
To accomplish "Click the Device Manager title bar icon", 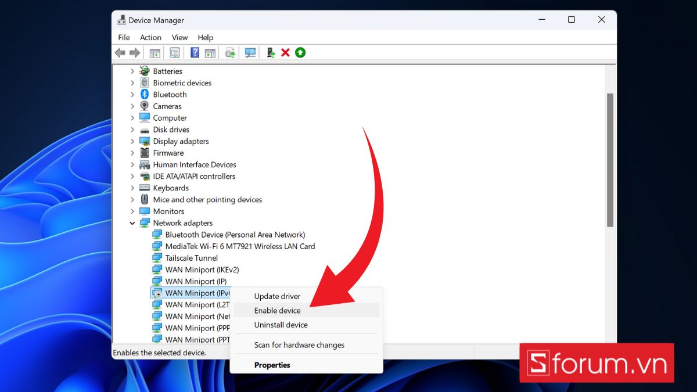I will [x=121, y=20].
